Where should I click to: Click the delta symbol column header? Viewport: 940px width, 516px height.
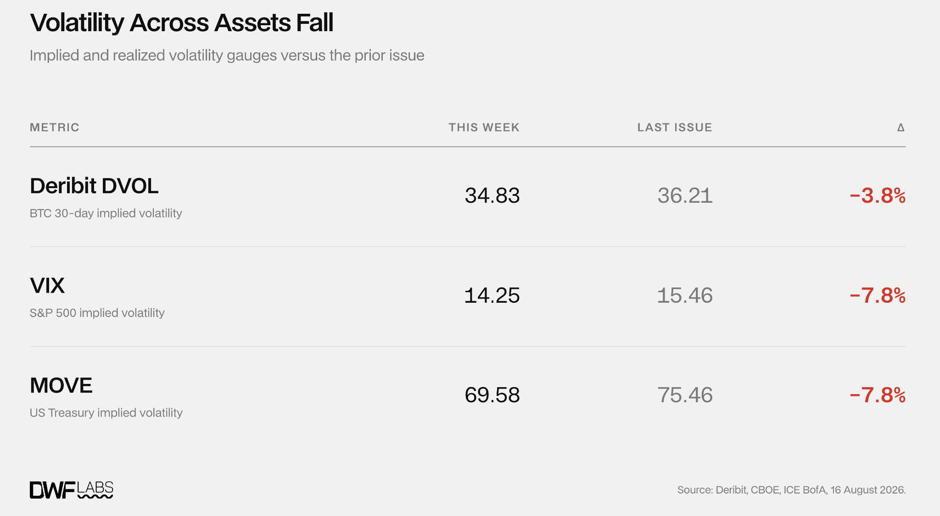point(901,128)
